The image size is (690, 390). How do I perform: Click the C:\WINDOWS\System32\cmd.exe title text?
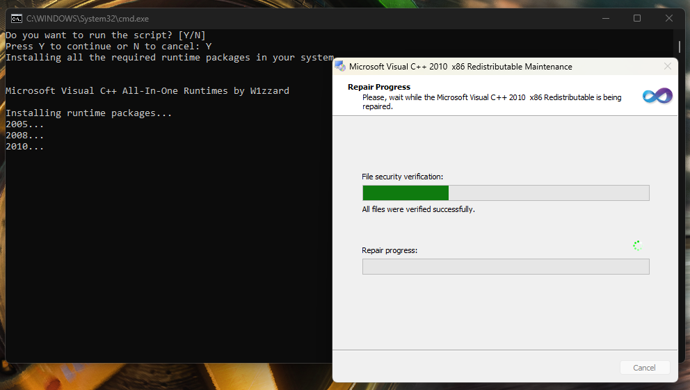[88, 19]
